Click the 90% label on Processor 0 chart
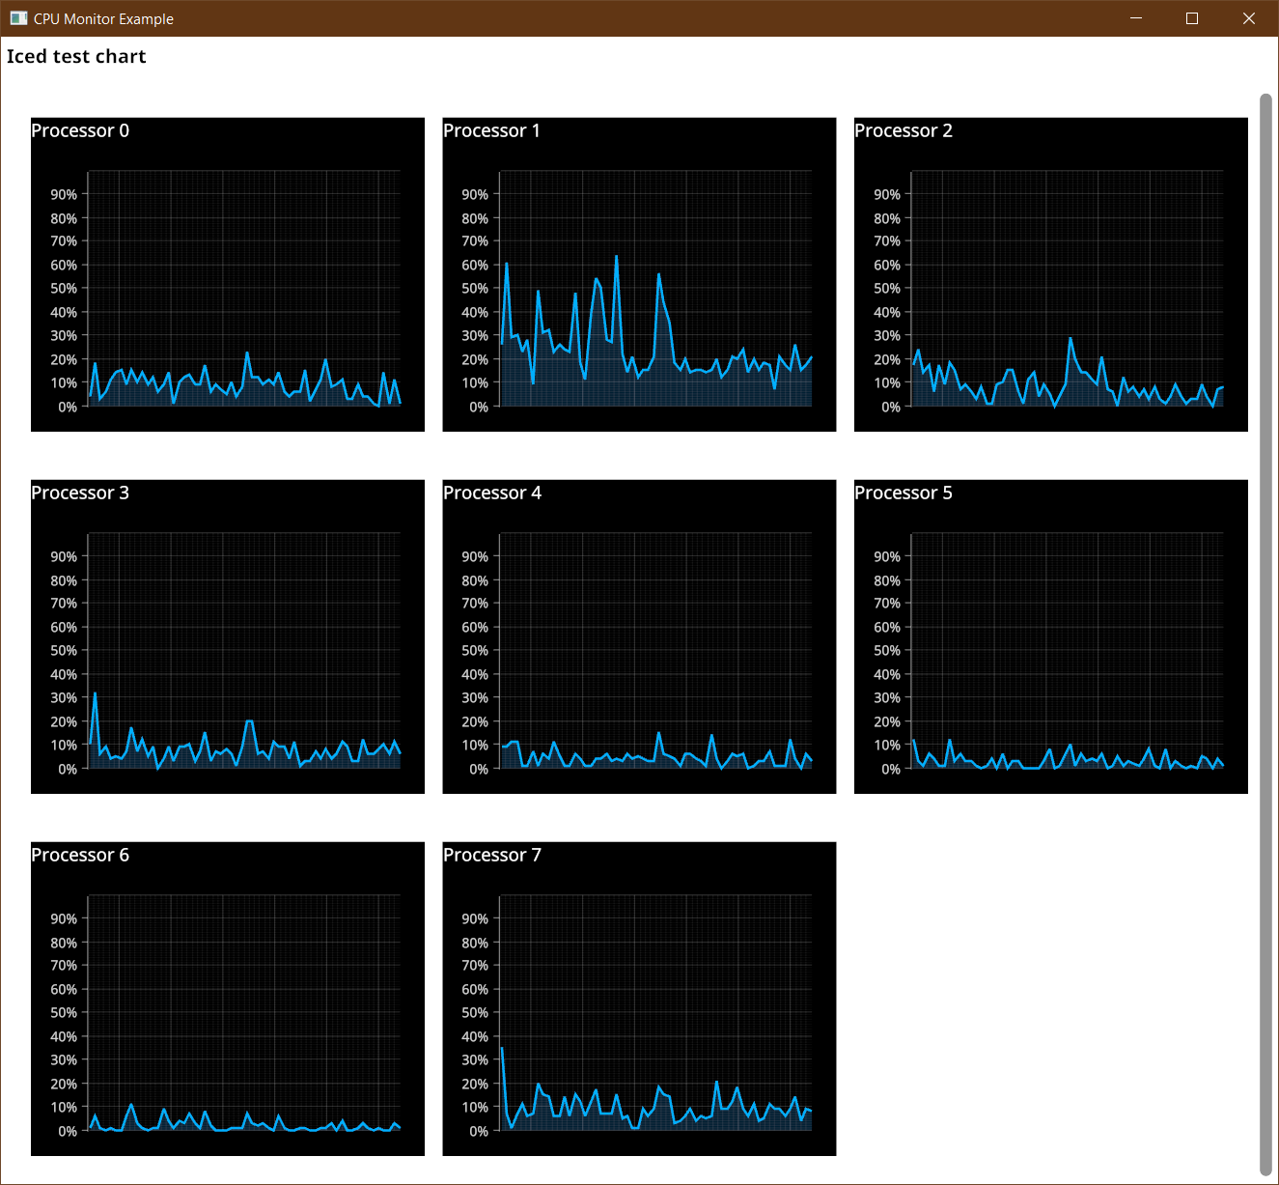Image resolution: width=1279 pixels, height=1185 pixels. pos(63,194)
